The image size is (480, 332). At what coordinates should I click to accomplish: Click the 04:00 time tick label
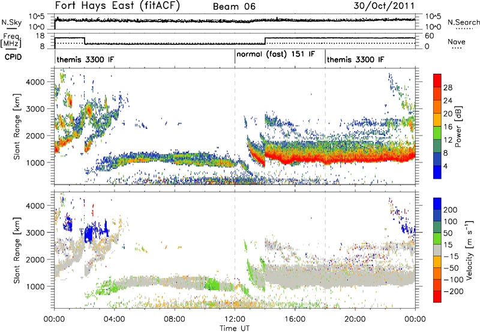click(114, 319)
